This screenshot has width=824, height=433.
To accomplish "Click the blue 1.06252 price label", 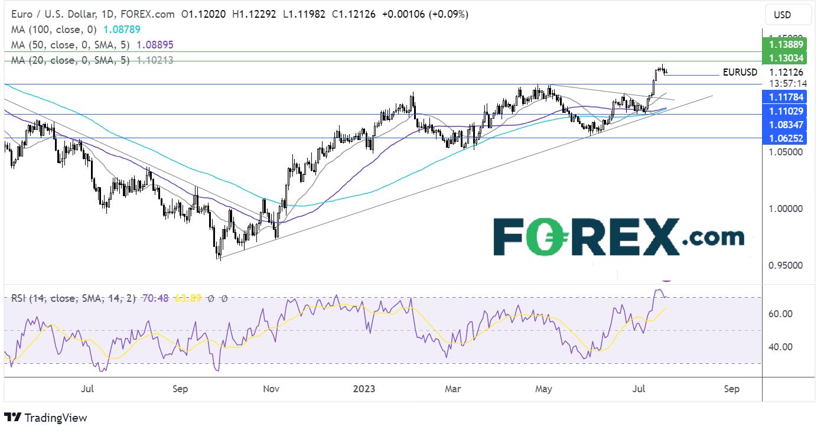I will pyautogui.click(x=786, y=138).
